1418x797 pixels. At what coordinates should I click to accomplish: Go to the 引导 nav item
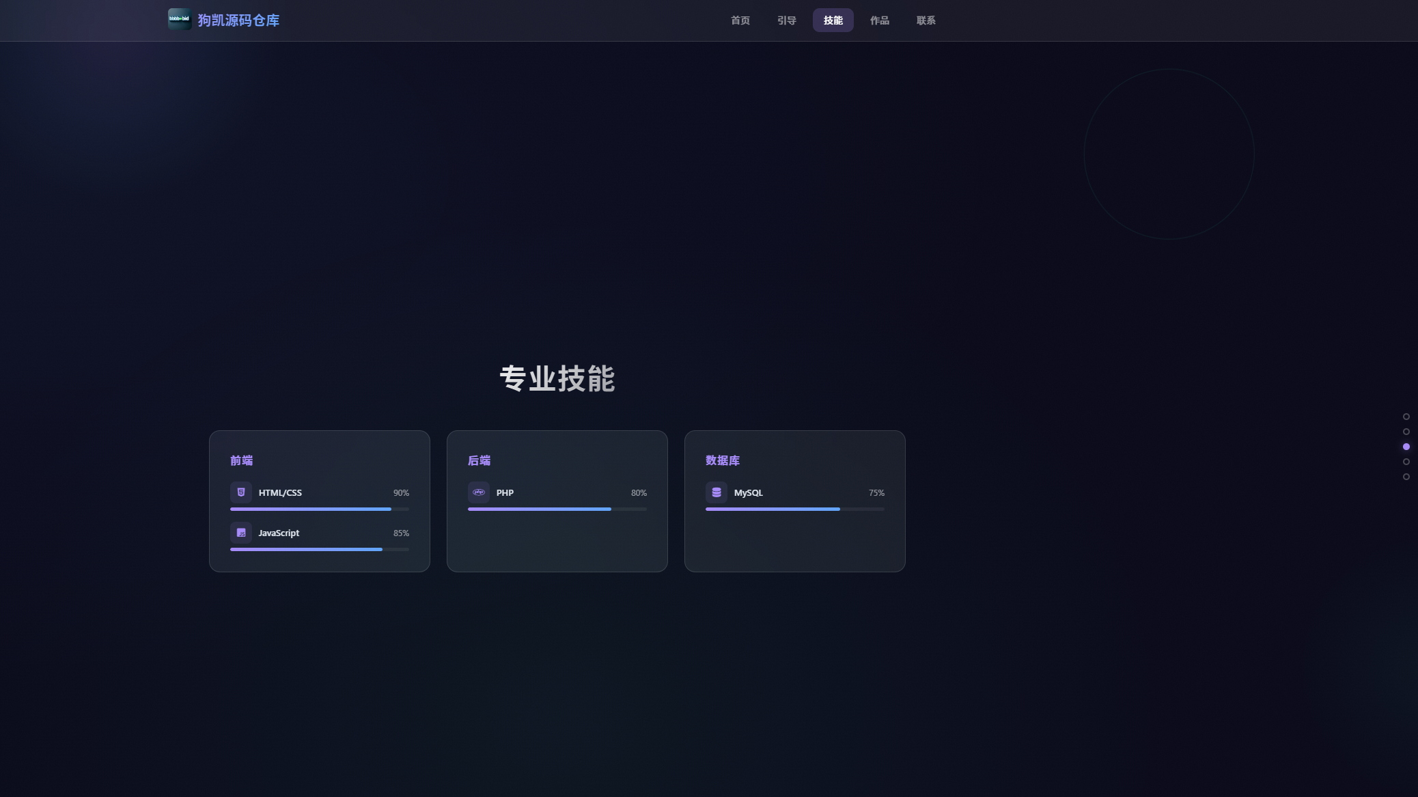[x=787, y=20]
